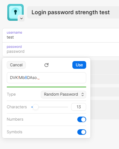The width and height of the screenshot is (119, 149).
Task: Use the generated password
Action: pos(79,65)
